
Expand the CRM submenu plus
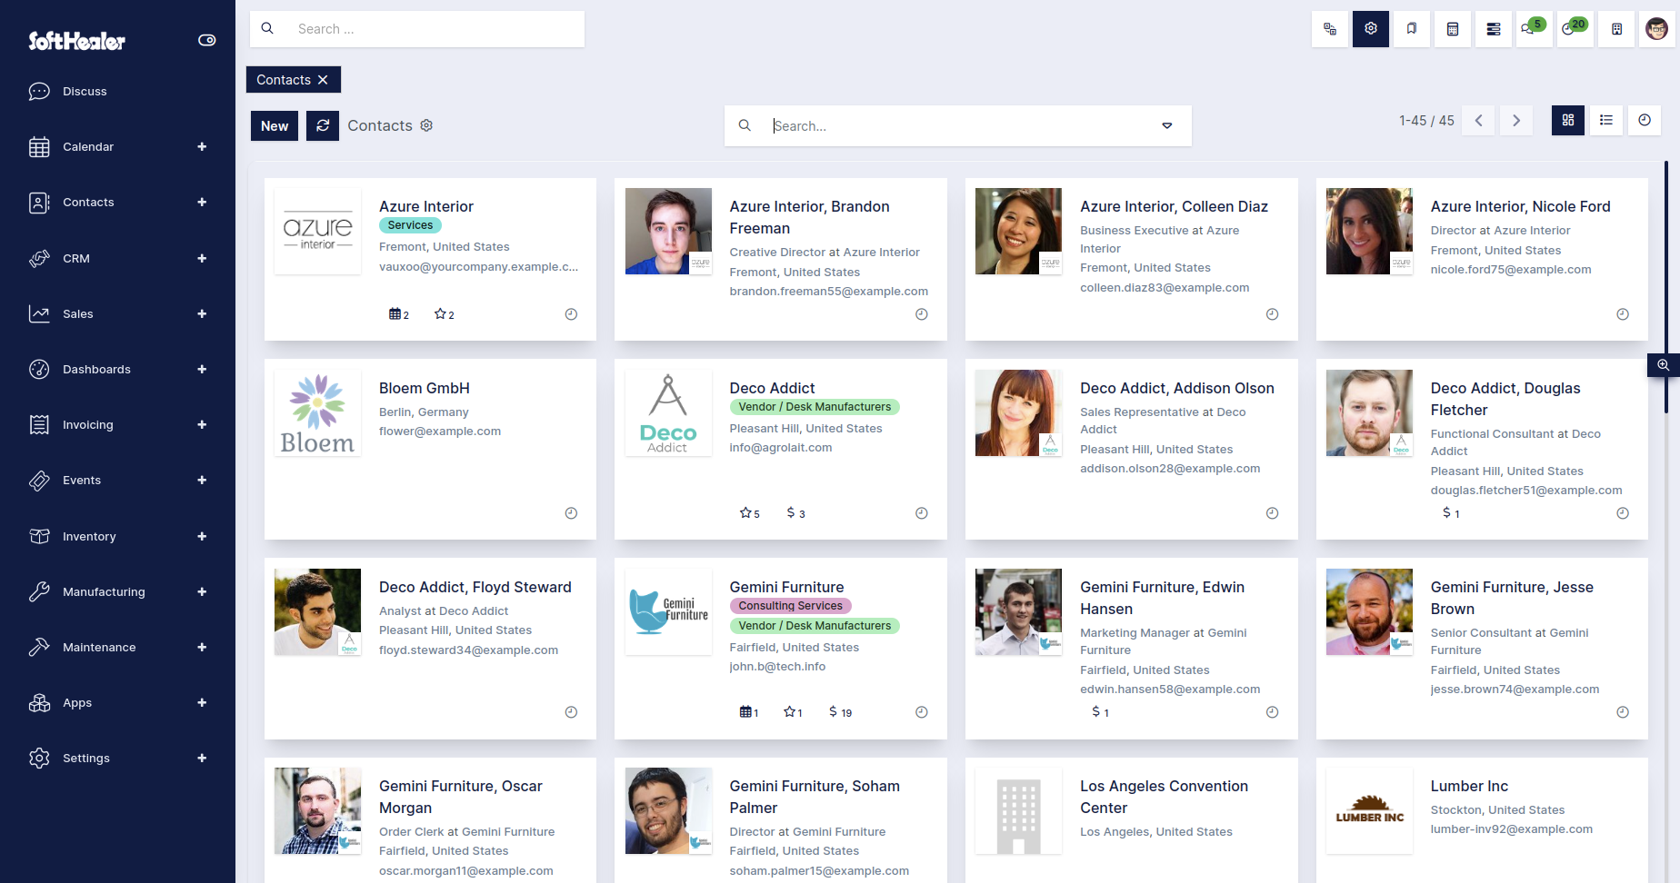click(x=202, y=258)
